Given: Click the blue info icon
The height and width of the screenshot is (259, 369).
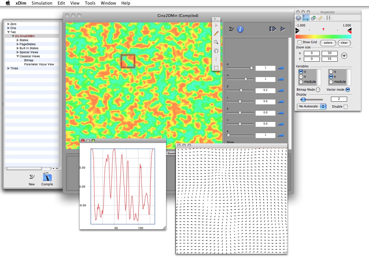Looking at the screenshot, I should 240,29.
